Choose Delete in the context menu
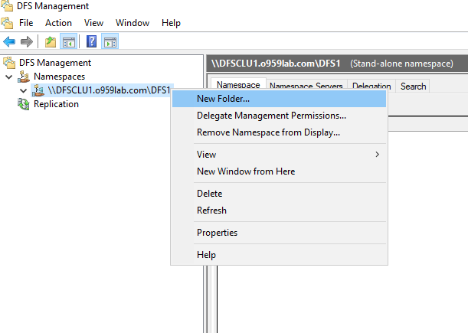The image size is (468, 333). (x=279, y=194)
